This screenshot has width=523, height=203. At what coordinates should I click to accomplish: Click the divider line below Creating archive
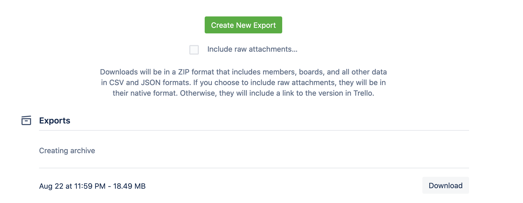click(x=254, y=168)
